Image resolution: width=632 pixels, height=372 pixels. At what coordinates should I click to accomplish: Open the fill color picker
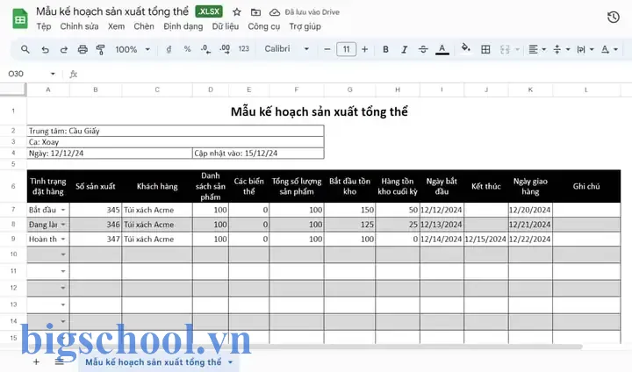coord(465,48)
